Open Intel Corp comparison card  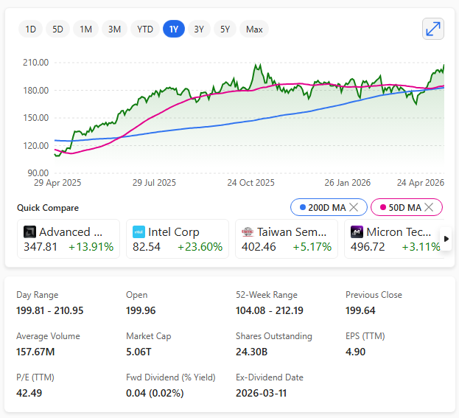(x=177, y=239)
